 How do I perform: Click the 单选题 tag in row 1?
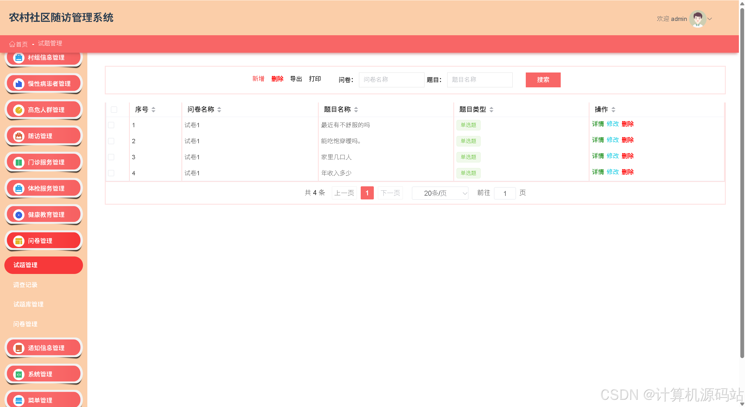[468, 125]
